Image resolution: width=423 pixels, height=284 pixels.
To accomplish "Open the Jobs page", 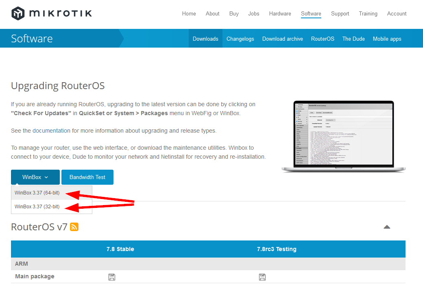I will (x=253, y=13).
